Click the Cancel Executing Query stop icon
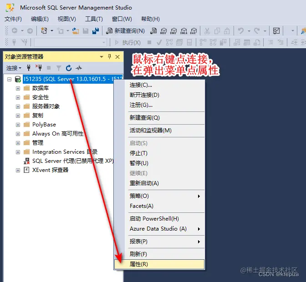 coord(149,42)
